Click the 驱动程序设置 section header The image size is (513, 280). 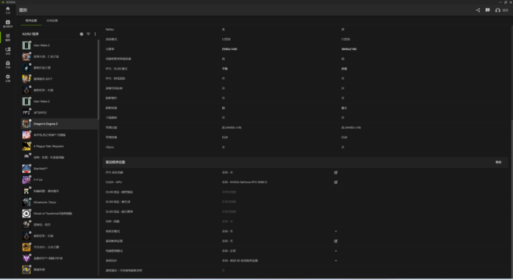point(115,162)
